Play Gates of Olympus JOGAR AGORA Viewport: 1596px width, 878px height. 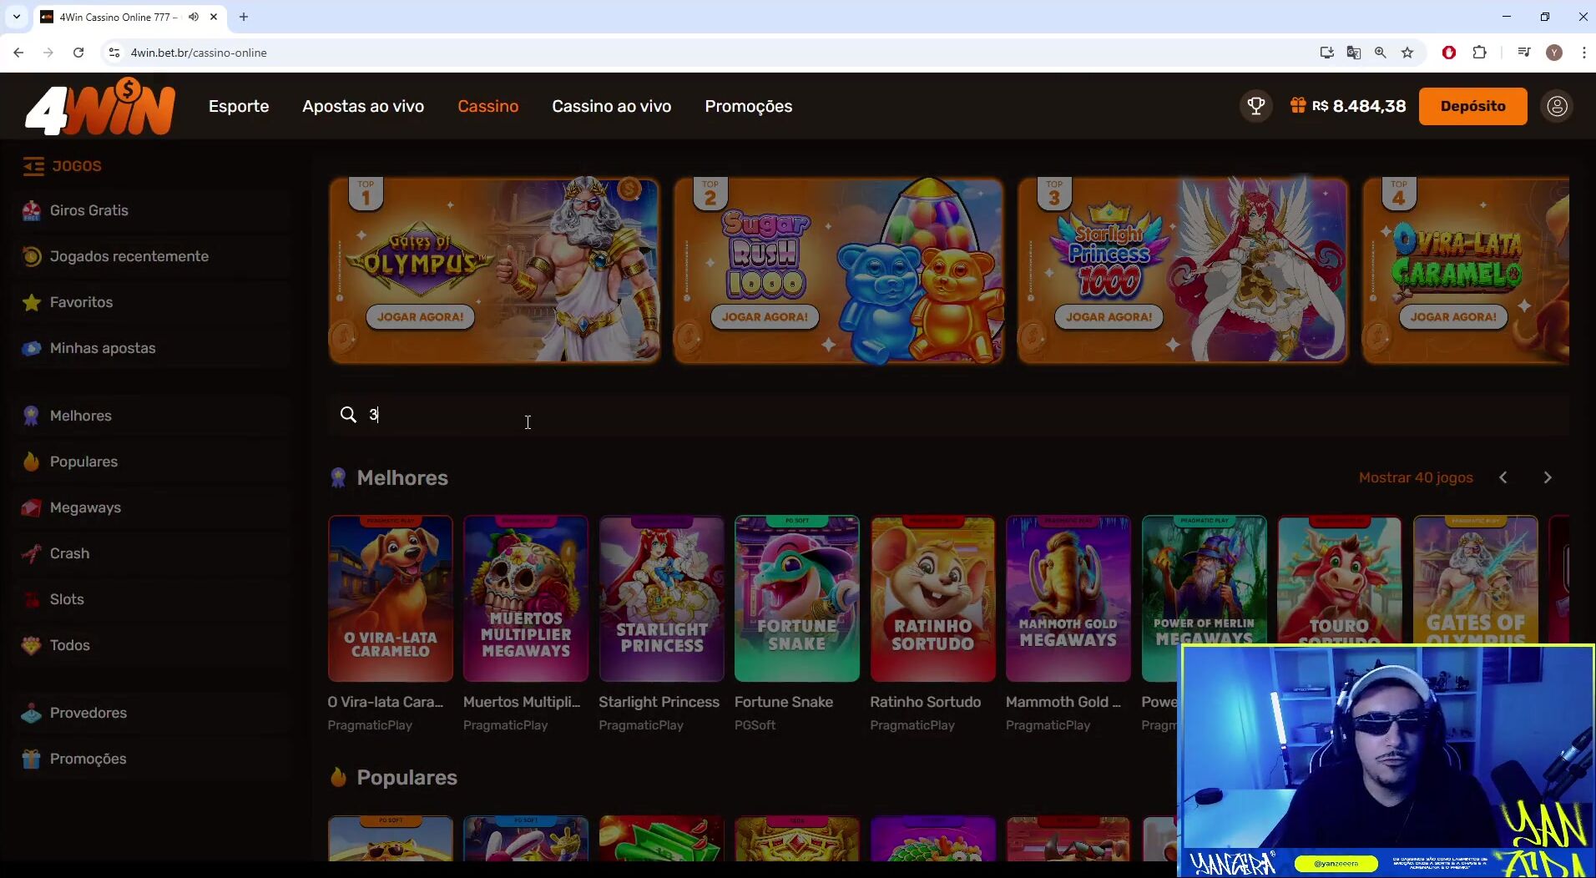(420, 317)
